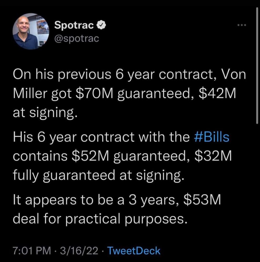The height and width of the screenshot is (262, 260).
Task: Click the "fully guaranteed at signing." line
Action: (99, 176)
